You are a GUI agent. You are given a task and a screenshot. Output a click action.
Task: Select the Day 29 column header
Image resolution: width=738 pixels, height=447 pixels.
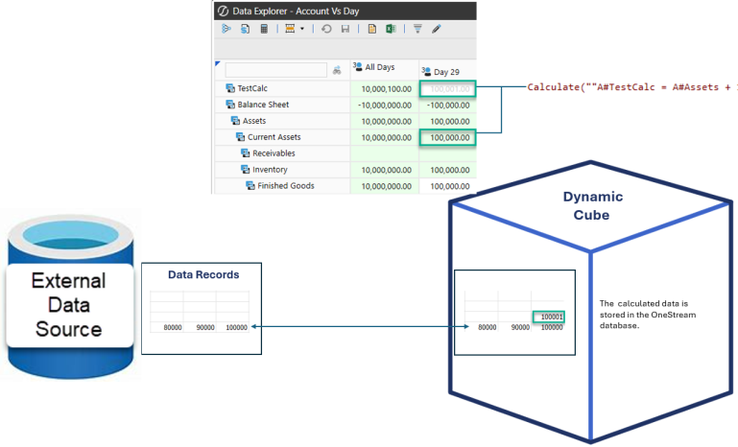pyautogui.click(x=446, y=71)
